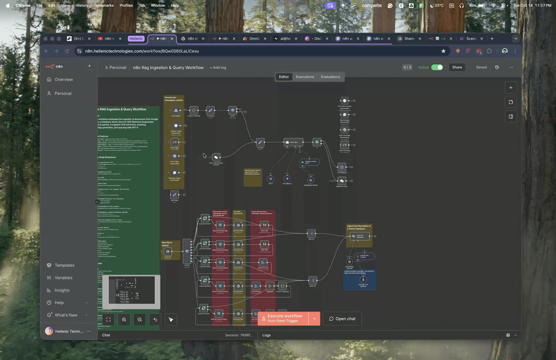The image size is (556, 360).
Task: Click the reset zoom arrow button
Action: (155, 320)
